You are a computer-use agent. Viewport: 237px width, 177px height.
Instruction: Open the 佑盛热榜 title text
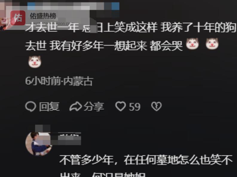[x=43, y=16]
